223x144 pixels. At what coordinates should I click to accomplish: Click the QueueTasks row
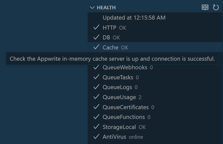(118, 77)
